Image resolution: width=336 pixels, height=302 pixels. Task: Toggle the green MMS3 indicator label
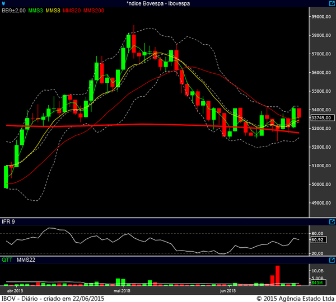[35, 11]
